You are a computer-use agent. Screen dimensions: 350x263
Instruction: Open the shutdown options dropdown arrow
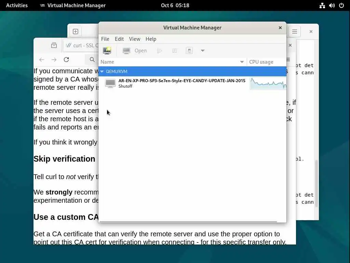coord(202,51)
